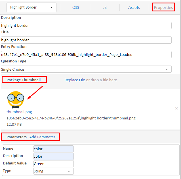Edit the parameter Name field 'color'
This screenshot has width=181, height=179.
(54, 149)
